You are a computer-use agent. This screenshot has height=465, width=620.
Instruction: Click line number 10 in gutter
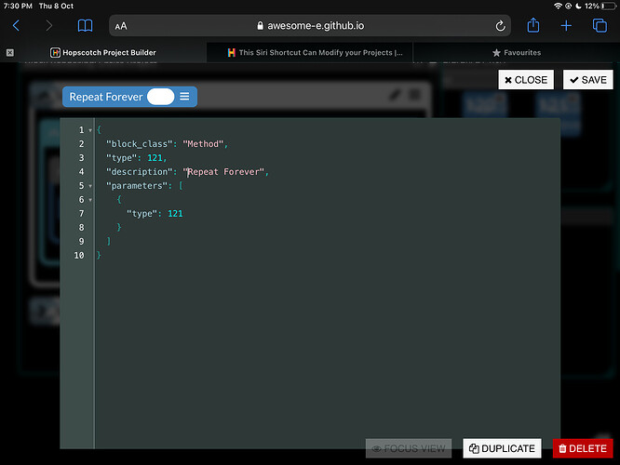pos(79,255)
